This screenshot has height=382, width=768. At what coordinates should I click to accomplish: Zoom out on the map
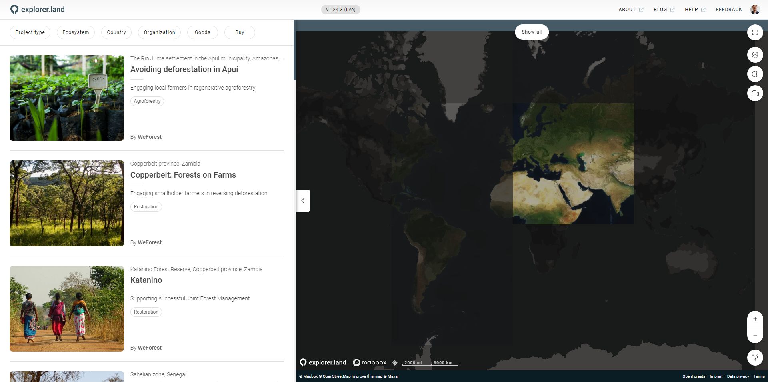point(755,335)
